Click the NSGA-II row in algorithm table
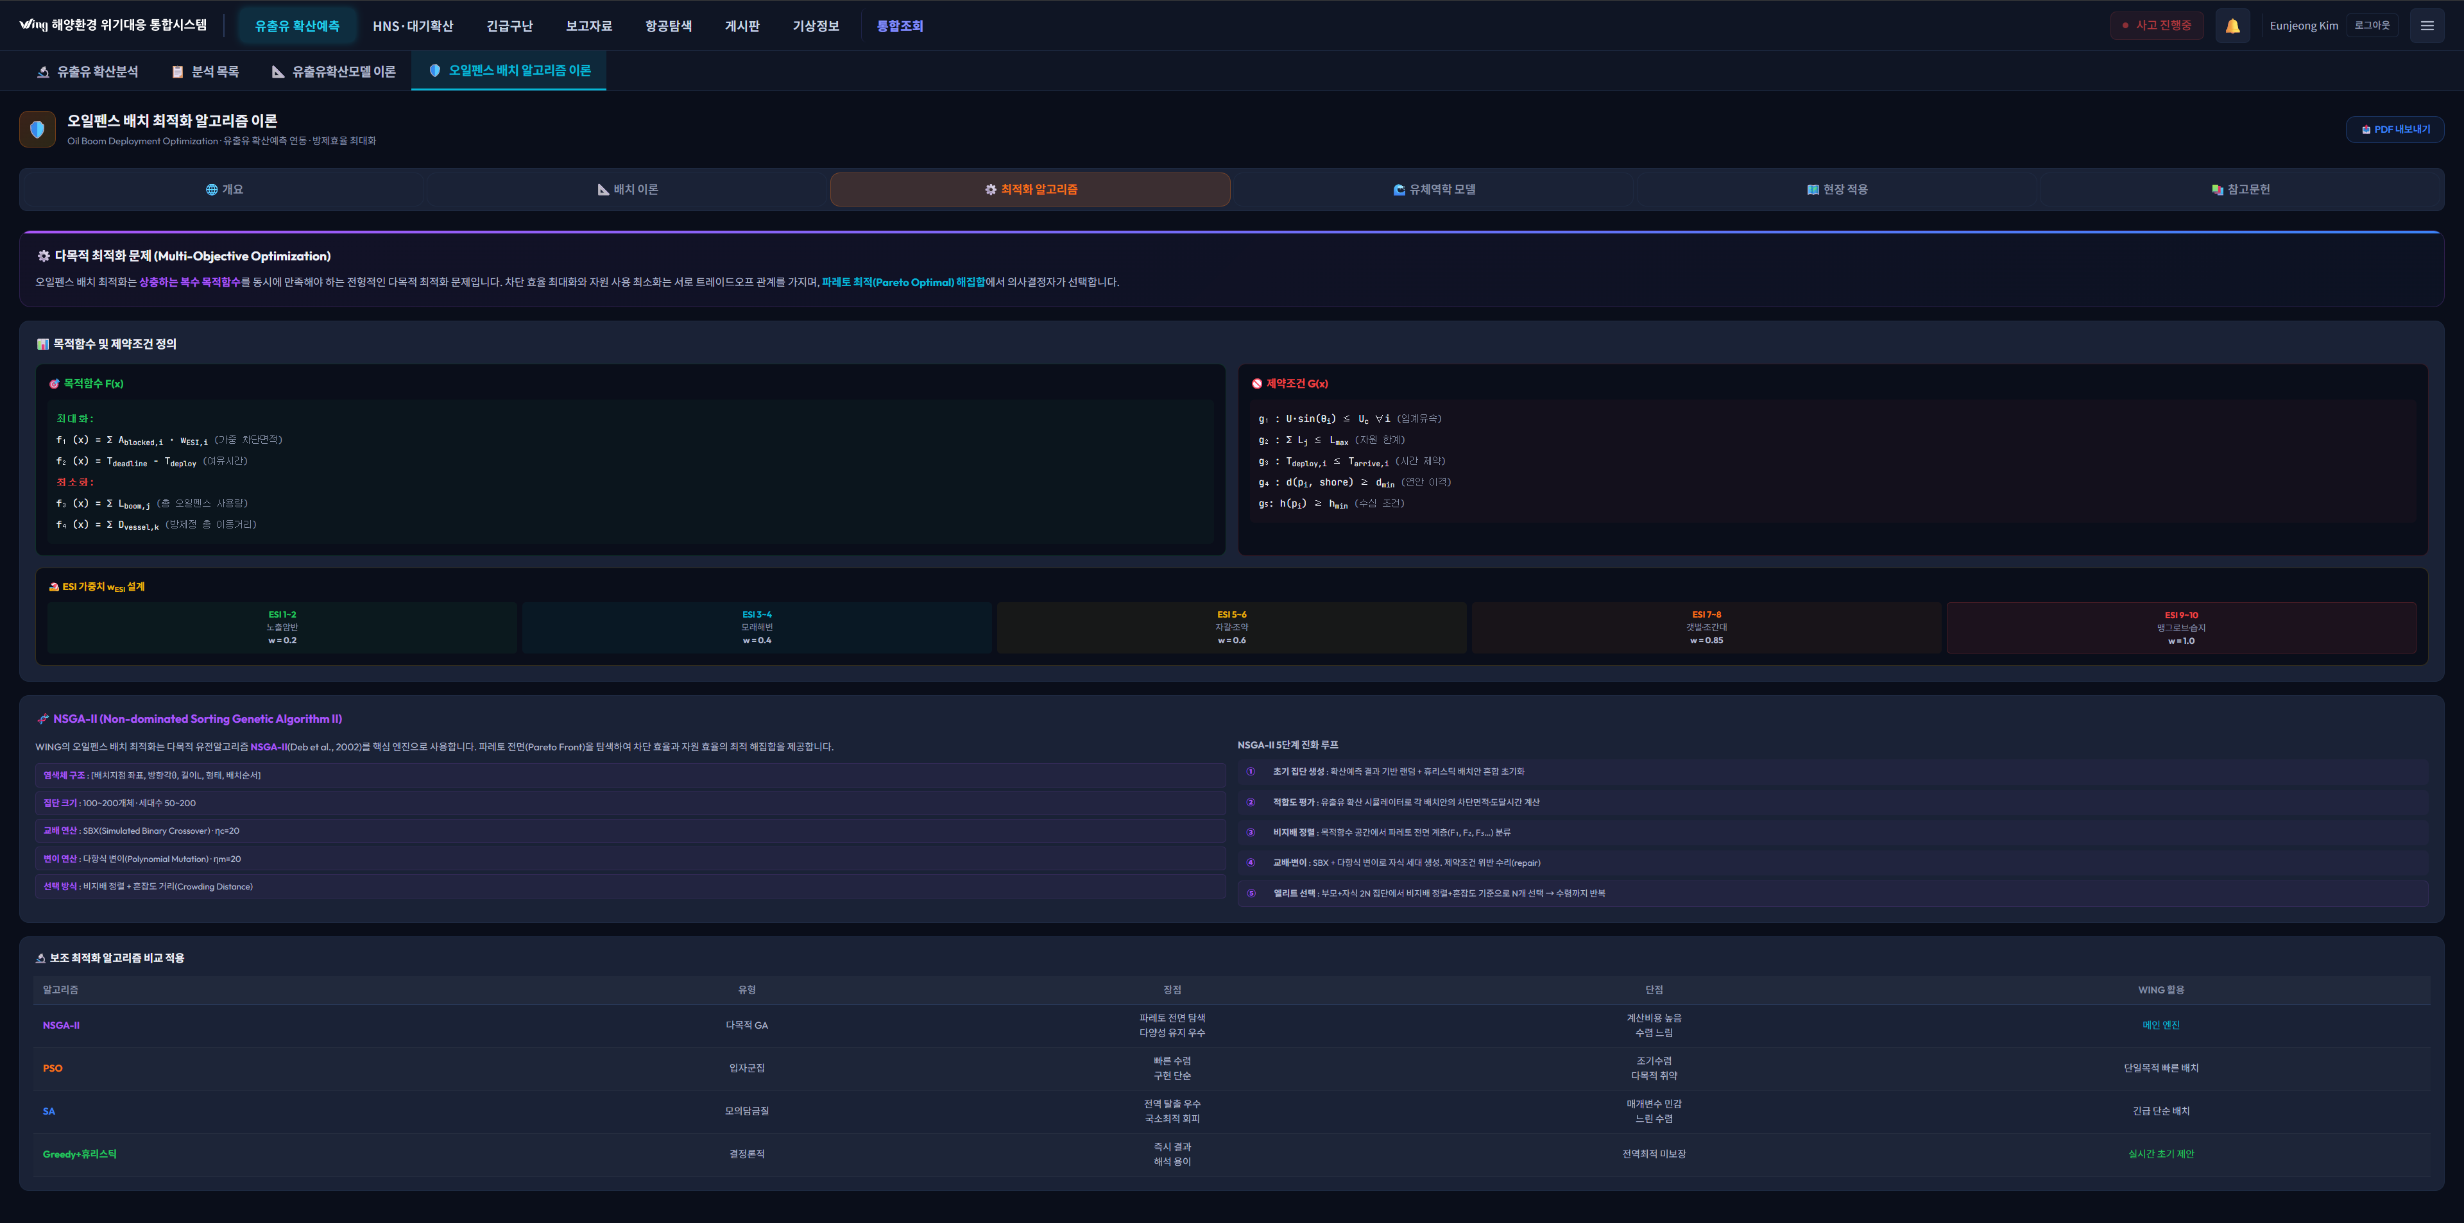Viewport: 2464px width, 1223px height. [x=61, y=1025]
